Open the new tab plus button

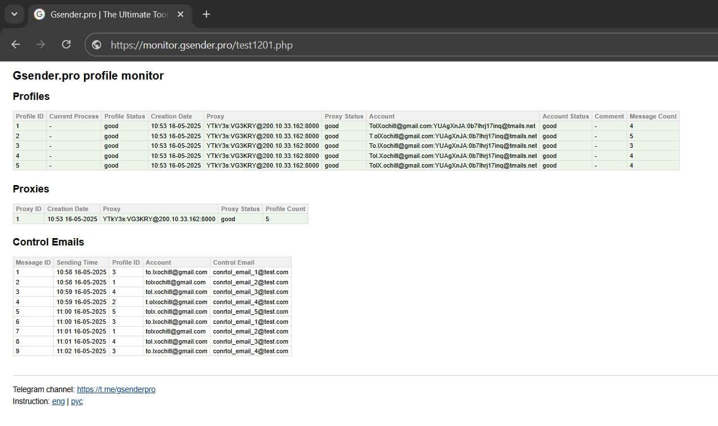(x=206, y=14)
